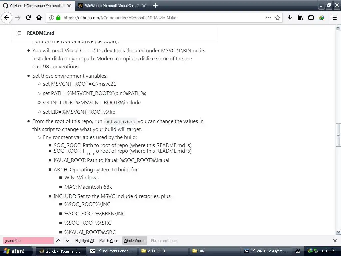Close the GitHub NCommander tab
This screenshot has width=341, height=256.
click(x=69, y=6)
